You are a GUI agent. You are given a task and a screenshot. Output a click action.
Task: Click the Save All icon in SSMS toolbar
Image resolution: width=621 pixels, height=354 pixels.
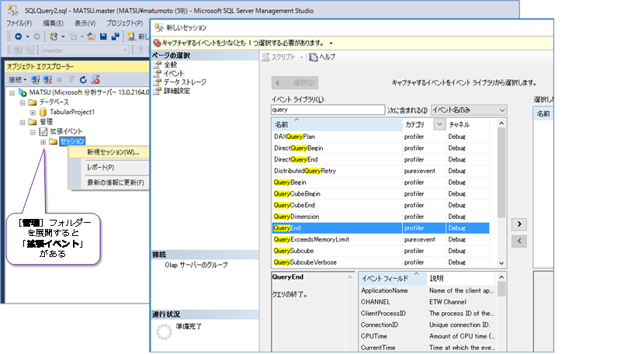point(115,36)
